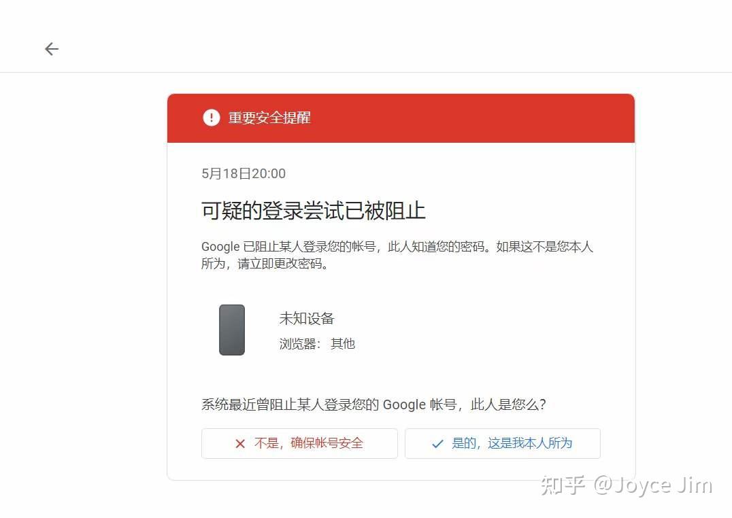This screenshot has height=518, width=732.
Task: Go back using the left arrow
Action: coord(51,48)
